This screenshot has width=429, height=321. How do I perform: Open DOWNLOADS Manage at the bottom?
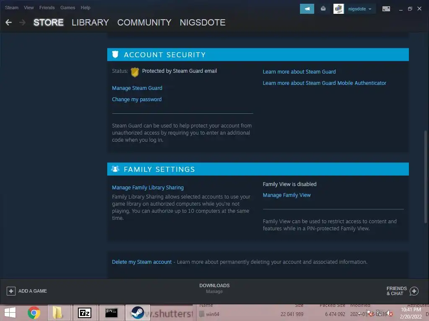214,288
